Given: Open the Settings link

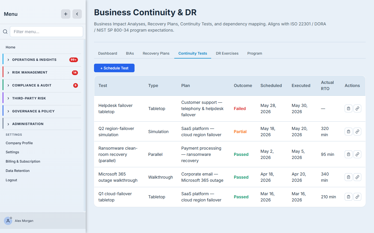Looking at the screenshot, I should 12,152.
